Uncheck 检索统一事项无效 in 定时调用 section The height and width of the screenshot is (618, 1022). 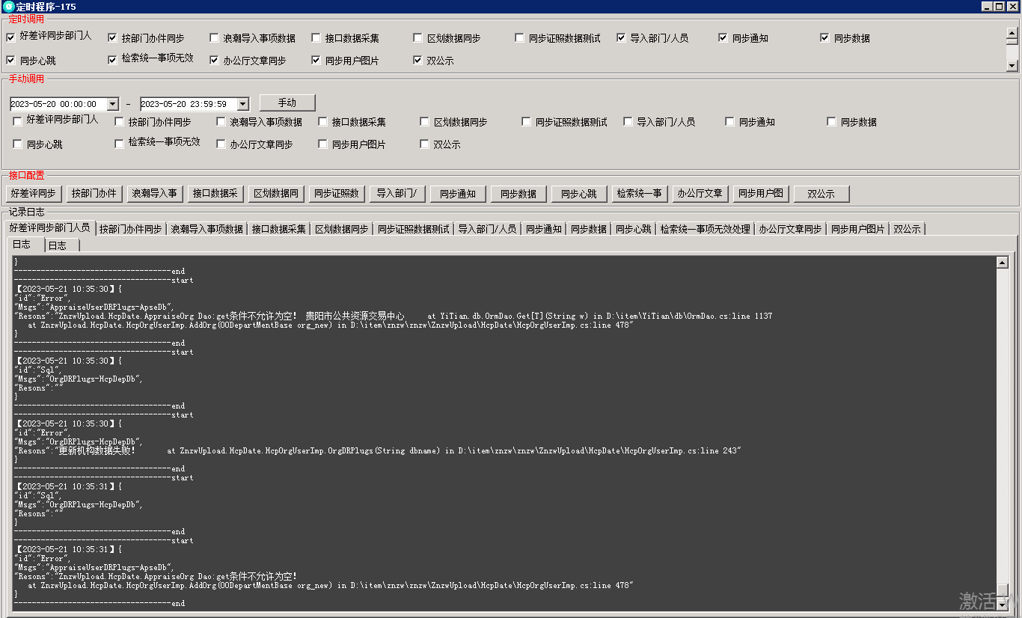pos(112,60)
